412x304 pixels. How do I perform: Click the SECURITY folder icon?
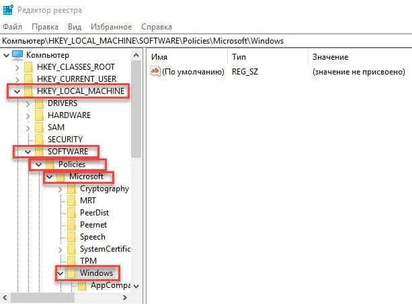click(x=39, y=140)
